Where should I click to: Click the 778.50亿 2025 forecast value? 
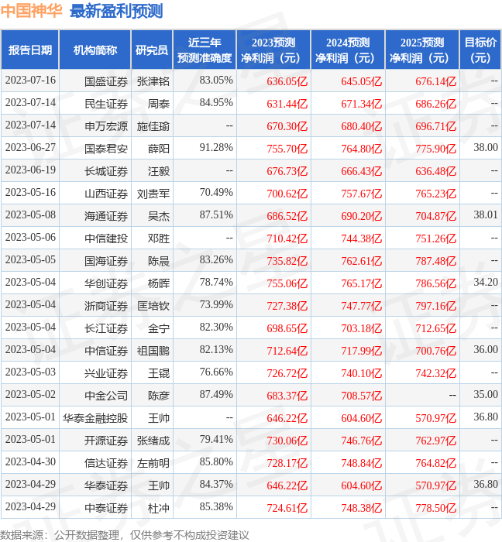pos(436,508)
